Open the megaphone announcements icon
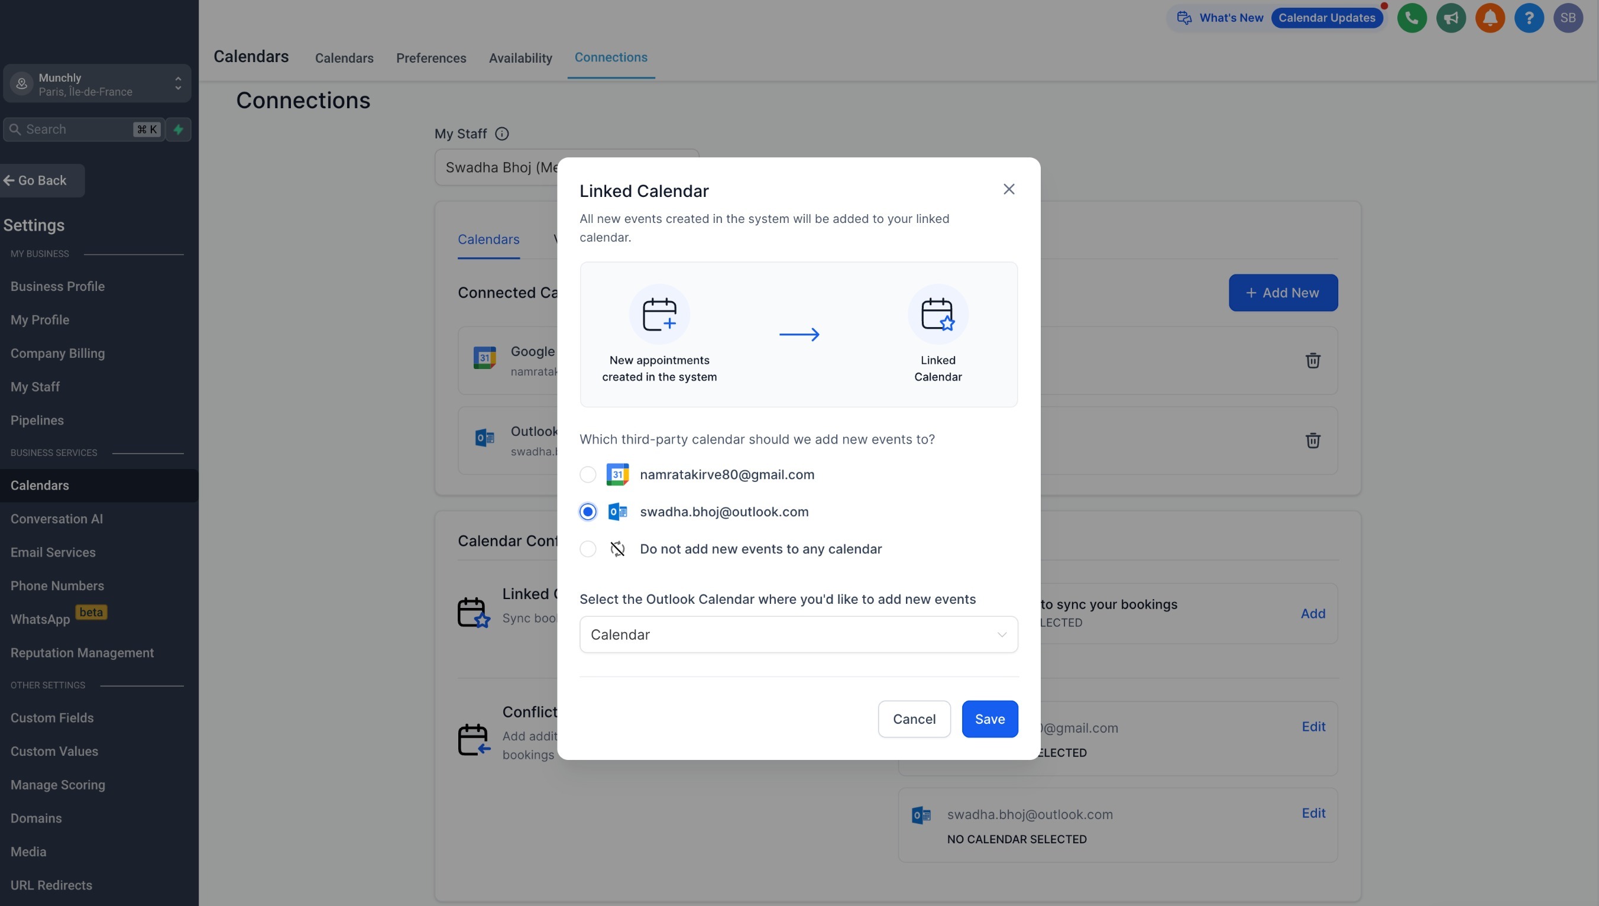This screenshot has width=1599, height=906. (x=1451, y=18)
